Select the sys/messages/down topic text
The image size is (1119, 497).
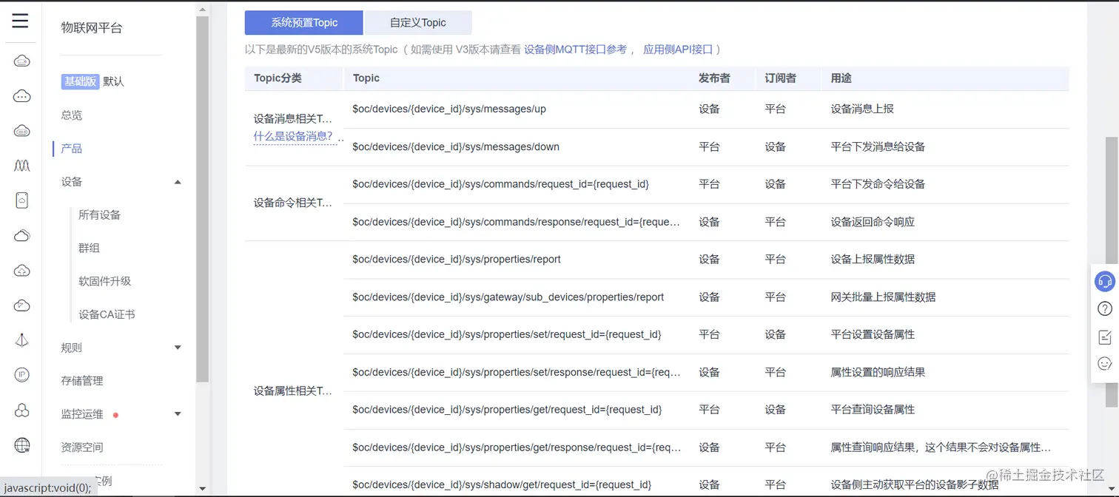pyautogui.click(x=456, y=146)
